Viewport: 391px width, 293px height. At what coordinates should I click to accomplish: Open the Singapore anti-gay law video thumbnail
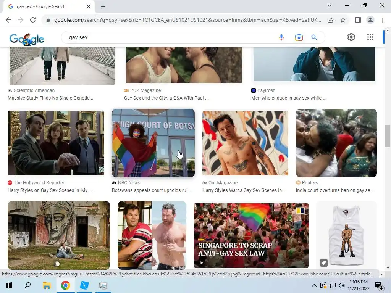pyautogui.click(x=251, y=236)
